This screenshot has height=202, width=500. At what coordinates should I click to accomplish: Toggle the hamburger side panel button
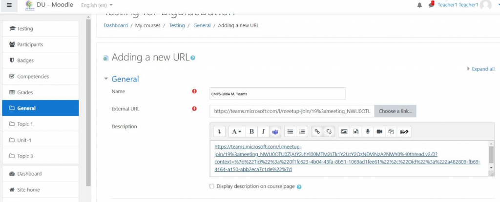(9, 5)
